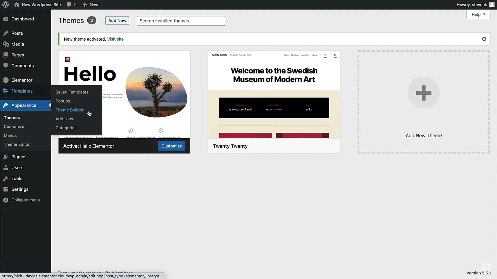The width and height of the screenshot is (497, 279).
Task: Open the Plugins menu label
Action: pyautogui.click(x=19, y=157)
